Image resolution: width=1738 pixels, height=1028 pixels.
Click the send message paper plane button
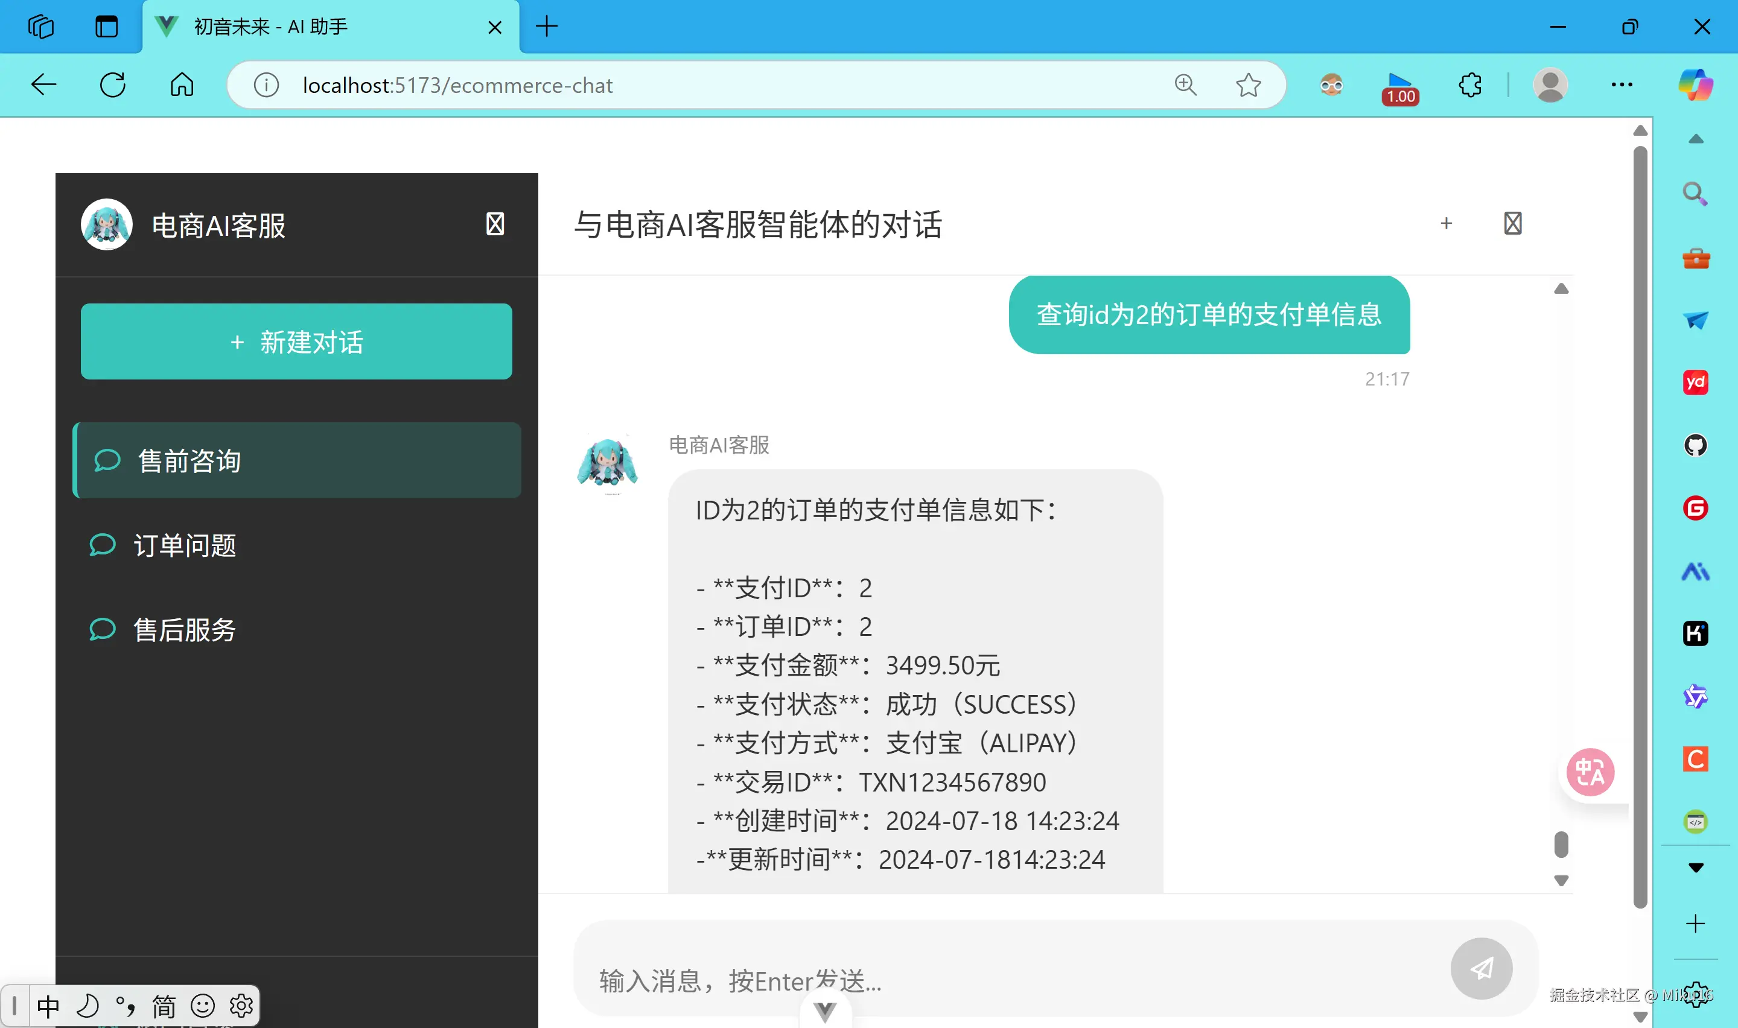[x=1481, y=969]
